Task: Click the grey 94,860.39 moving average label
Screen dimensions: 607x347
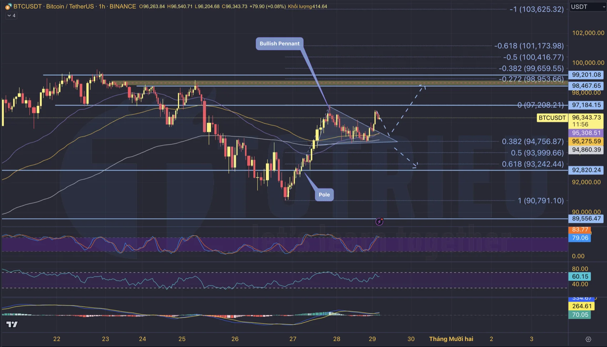Action: pyautogui.click(x=586, y=150)
